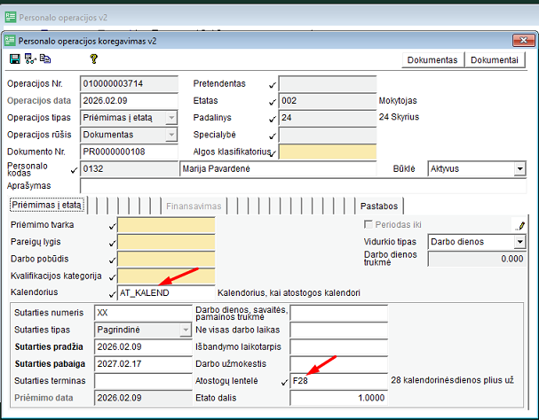Click the lookup checkmark beside Kalendorius field
The height and width of the screenshot is (420, 539).
coord(112,292)
